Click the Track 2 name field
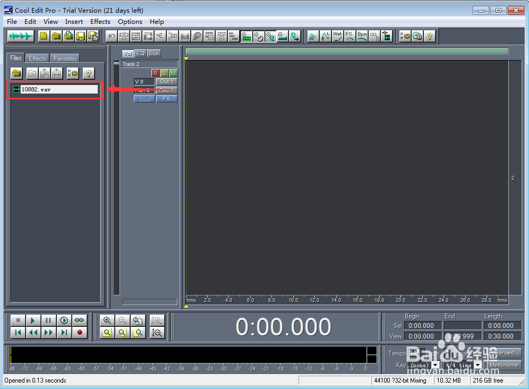 pyautogui.click(x=150, y=64)
